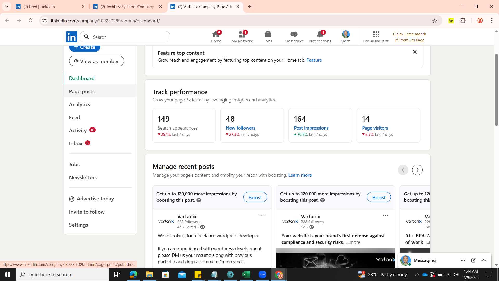Click Learn more about boosting
499x281 pixels.
pos(300,175)
